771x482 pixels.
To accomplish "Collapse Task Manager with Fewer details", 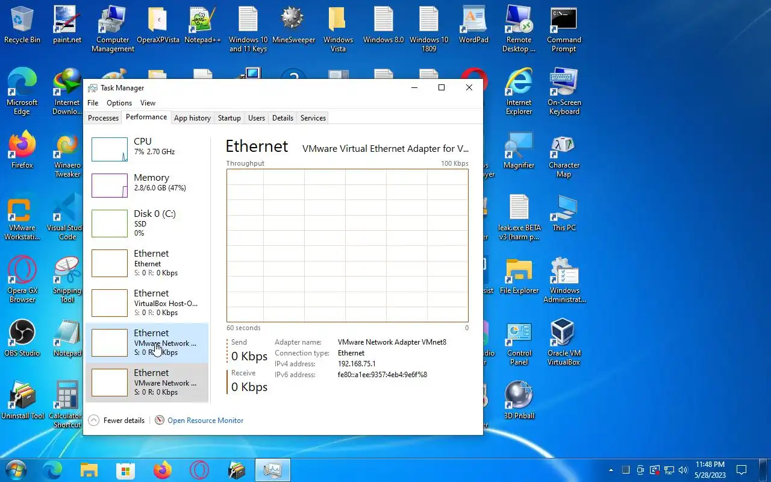I will coord(117,421).
